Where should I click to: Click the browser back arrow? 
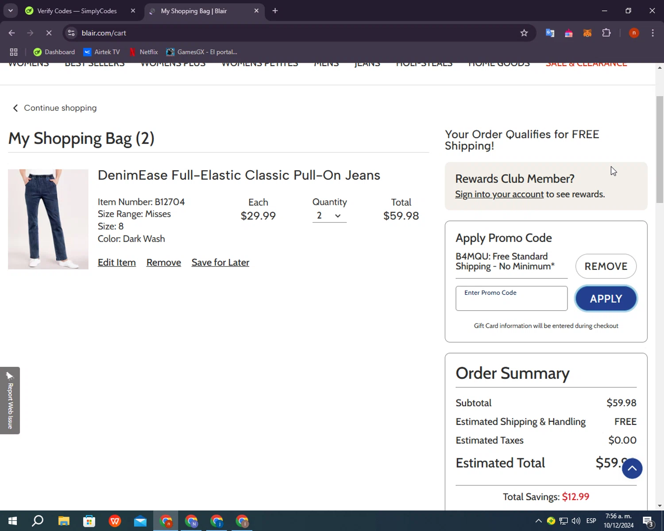coord(12,33)
